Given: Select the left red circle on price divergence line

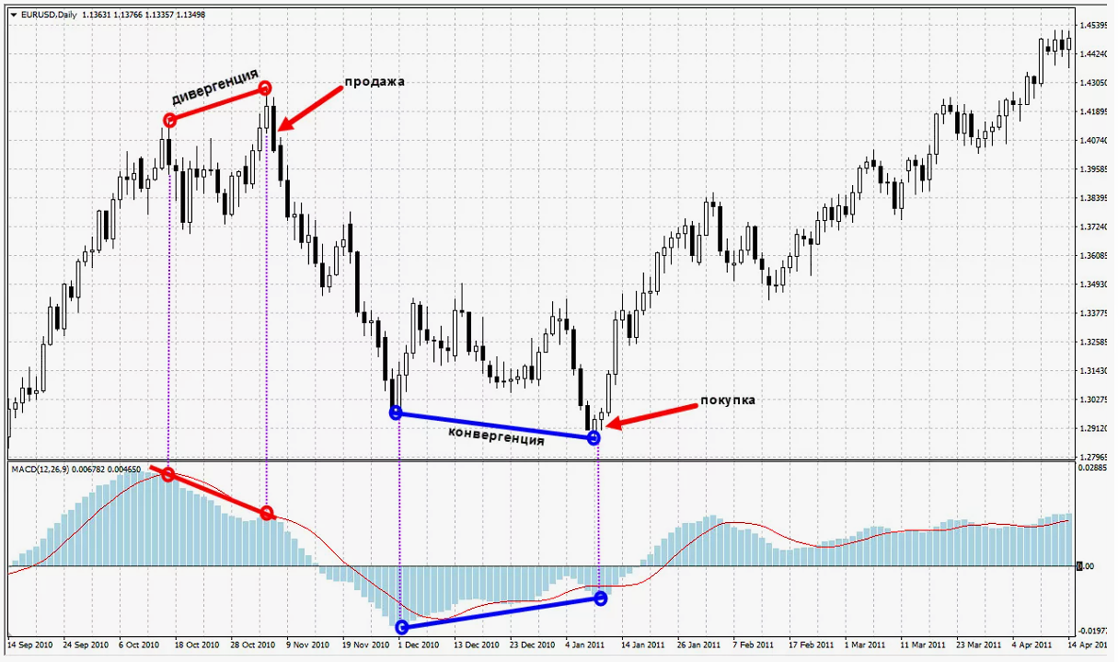Looking at the screenshot, I should pos(169,121).
